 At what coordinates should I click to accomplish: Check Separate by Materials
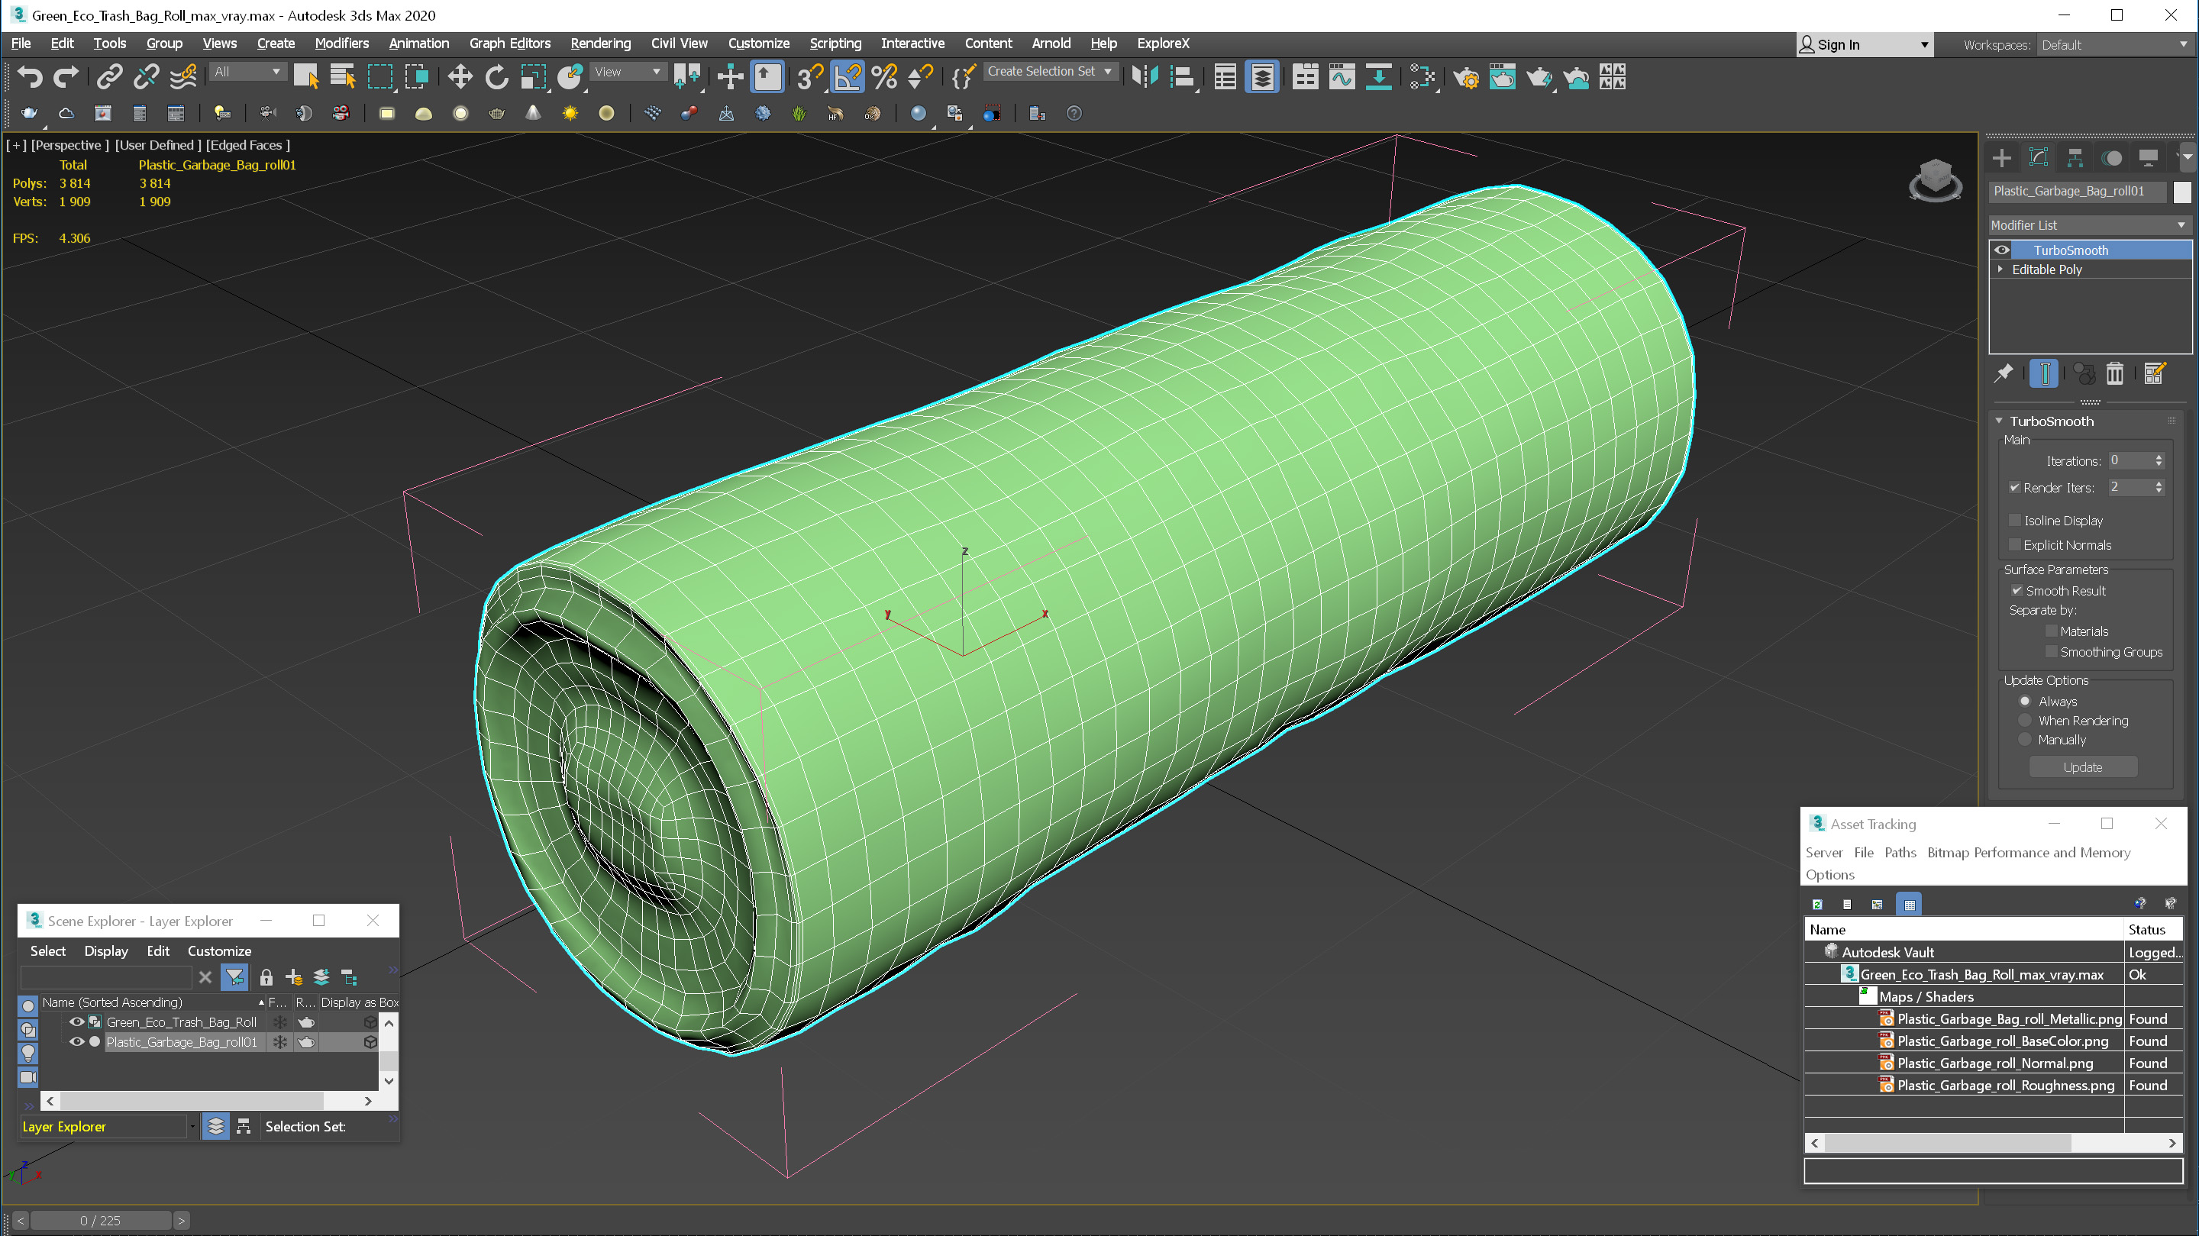2052,631
